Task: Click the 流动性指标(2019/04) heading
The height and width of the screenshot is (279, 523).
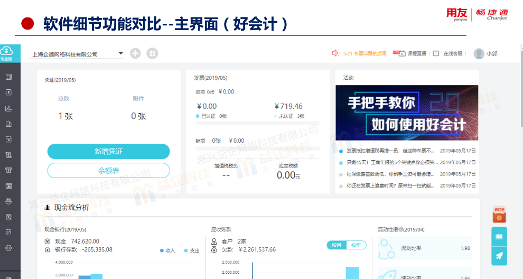Action: coord(401,230)
